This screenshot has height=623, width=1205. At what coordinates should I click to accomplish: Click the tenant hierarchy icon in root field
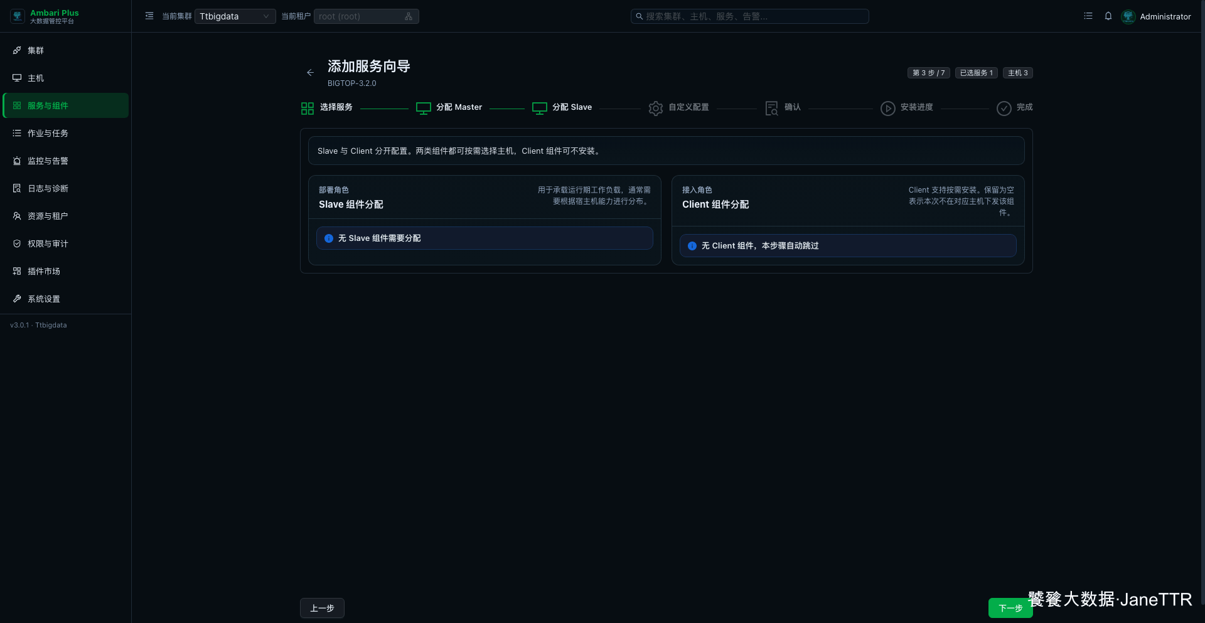[409, 16]
